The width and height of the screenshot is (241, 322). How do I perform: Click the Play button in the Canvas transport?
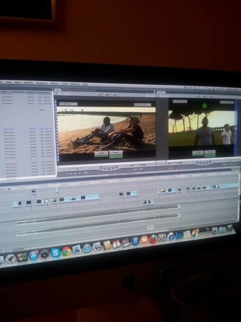click(204, 162)
